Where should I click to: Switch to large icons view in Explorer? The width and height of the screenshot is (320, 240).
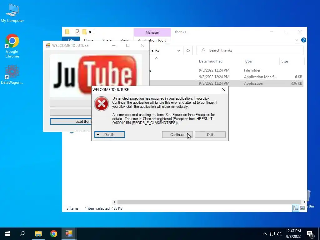pos(302,208)
